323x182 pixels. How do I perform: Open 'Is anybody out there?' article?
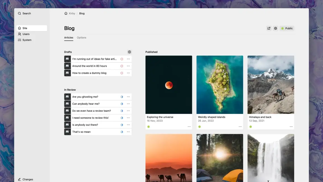(x=85, y=125)
